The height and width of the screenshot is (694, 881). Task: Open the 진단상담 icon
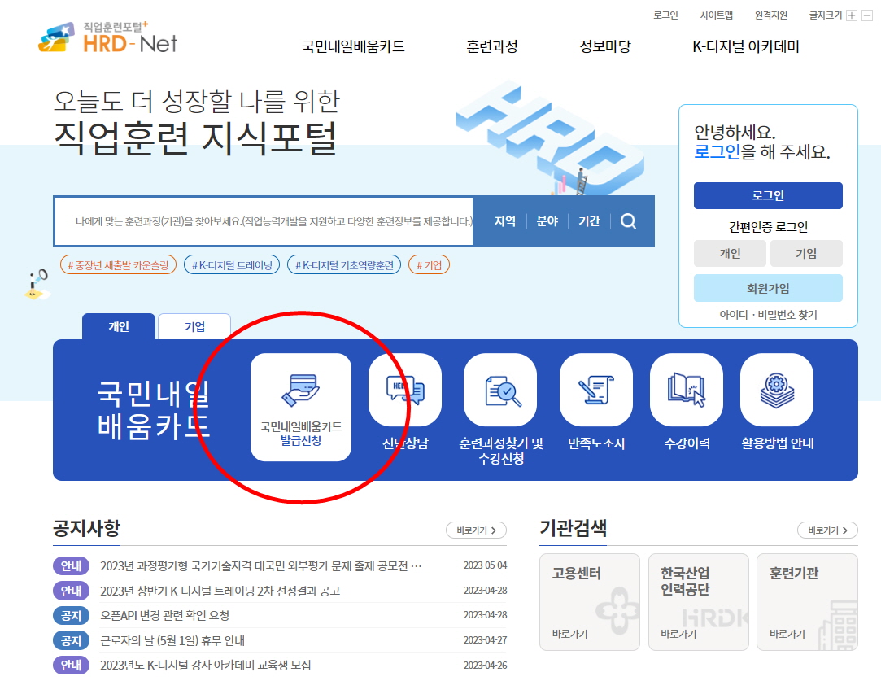click(405, 390)
